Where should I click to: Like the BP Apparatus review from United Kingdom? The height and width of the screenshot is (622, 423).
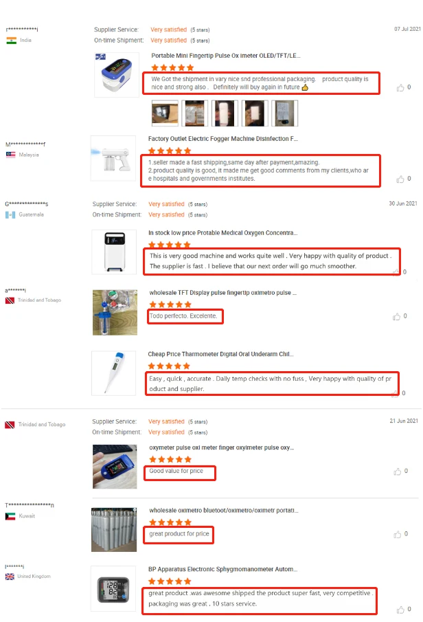coord(400,610)
